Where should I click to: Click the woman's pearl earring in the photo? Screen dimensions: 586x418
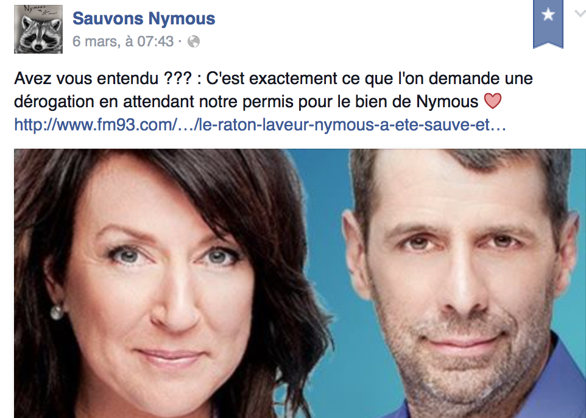point(57,312)
